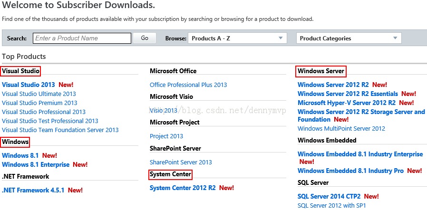Click the Go search button
427x210 pixels.
pyautogui.click(x=145, y=38)
